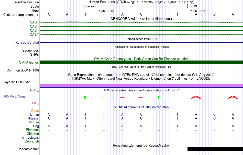Click the 100 Vert. Cons label

[x=14, y=96]
